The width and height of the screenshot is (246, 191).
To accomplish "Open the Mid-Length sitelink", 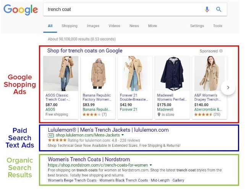I will [x=160, y=180].
